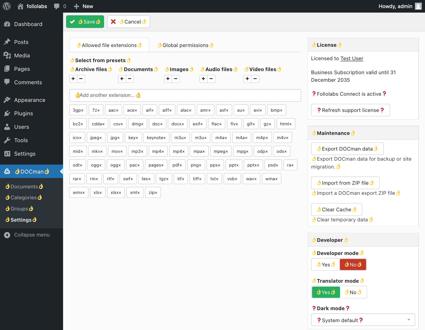Image resolution: width=425 pixels, height=330 pixels.
Task: Remove the jpeg extension tag
Action: tap(101, 138)
